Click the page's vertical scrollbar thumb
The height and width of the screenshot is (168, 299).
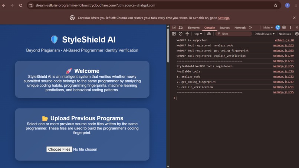pos(168,46)
